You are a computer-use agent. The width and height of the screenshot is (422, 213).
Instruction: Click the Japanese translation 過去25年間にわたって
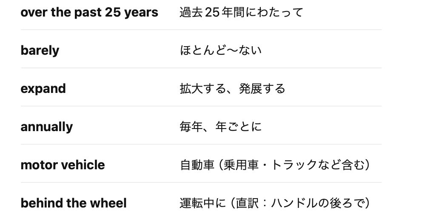[x=241, y=12]
